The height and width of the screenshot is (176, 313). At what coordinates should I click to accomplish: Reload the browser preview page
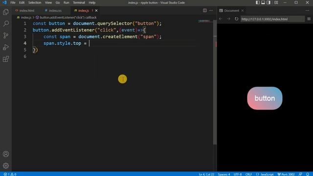236,19
